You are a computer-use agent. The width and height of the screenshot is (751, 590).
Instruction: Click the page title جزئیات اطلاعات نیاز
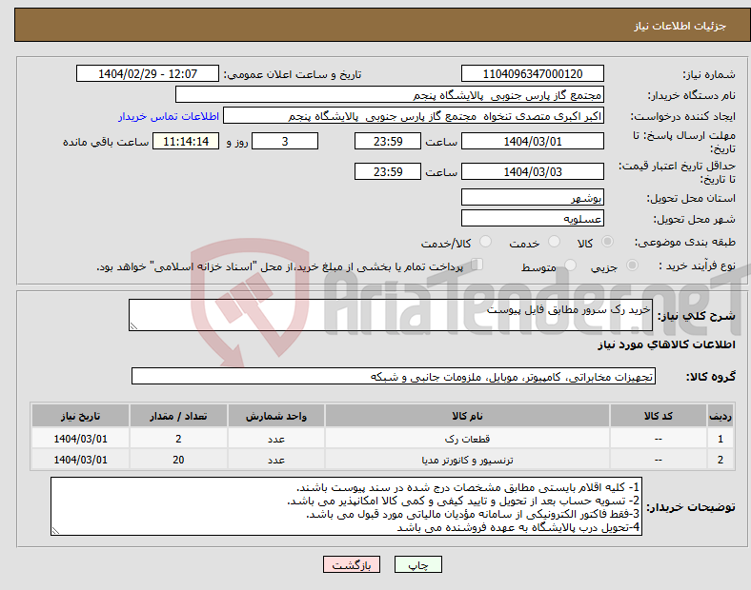680,26
